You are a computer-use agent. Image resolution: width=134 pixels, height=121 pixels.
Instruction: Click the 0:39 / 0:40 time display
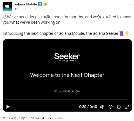pos(88,107)
